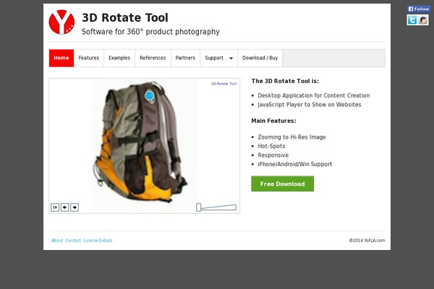
Task: Navigate to the Partners page
Action: coord(185,58)
